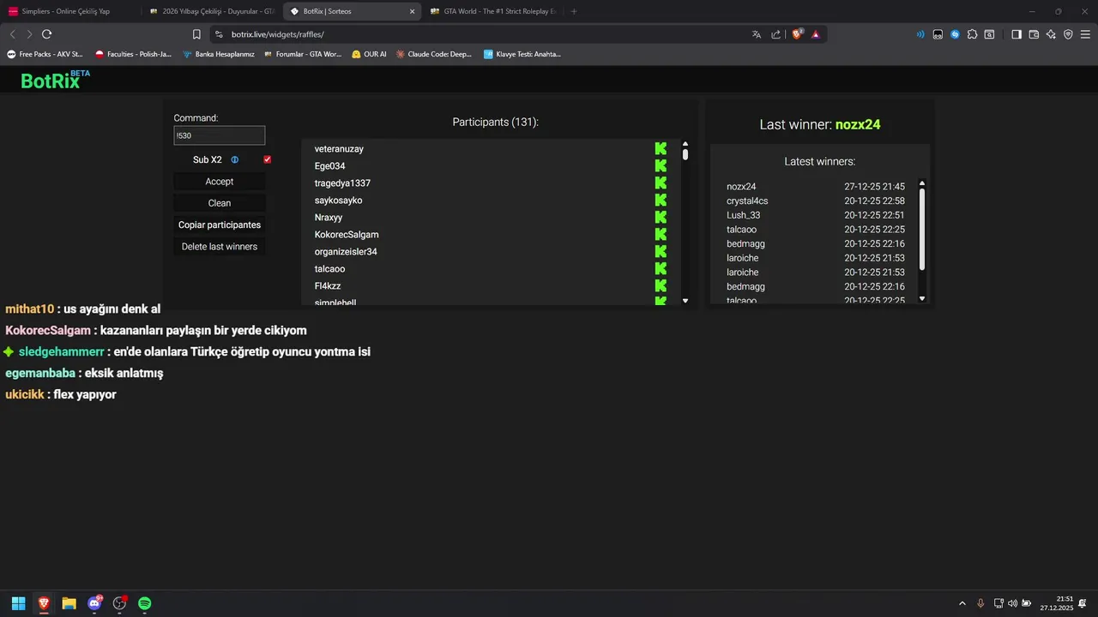Image resolution: width=1098 pixels, height=617 pixels.
Task: Click the participants list scrollbar thumb
Action: pyautogui.click(x=685, y=155)
